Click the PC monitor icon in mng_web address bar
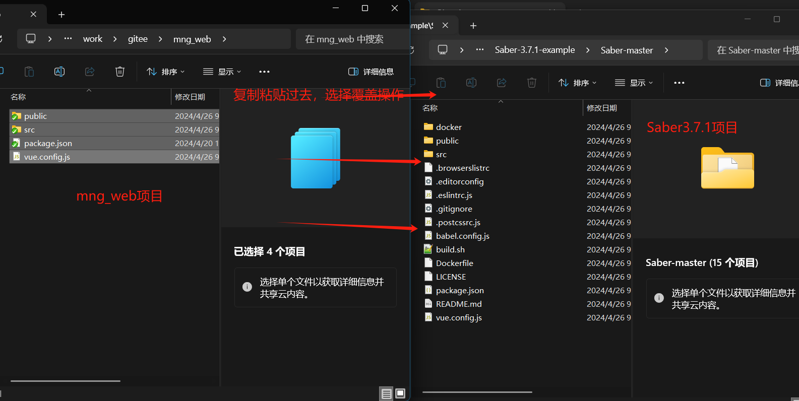The width and height of the screenshot is (799, 401). 31,39
